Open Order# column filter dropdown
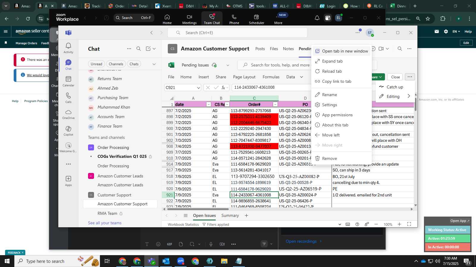Screen dimensions: 476x267 click(275, 104)
